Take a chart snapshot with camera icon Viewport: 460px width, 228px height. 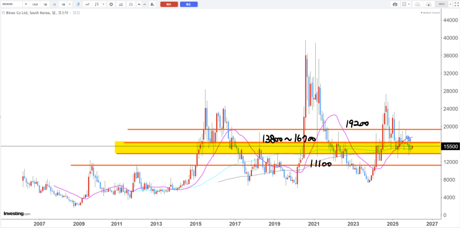click(395, 4)
